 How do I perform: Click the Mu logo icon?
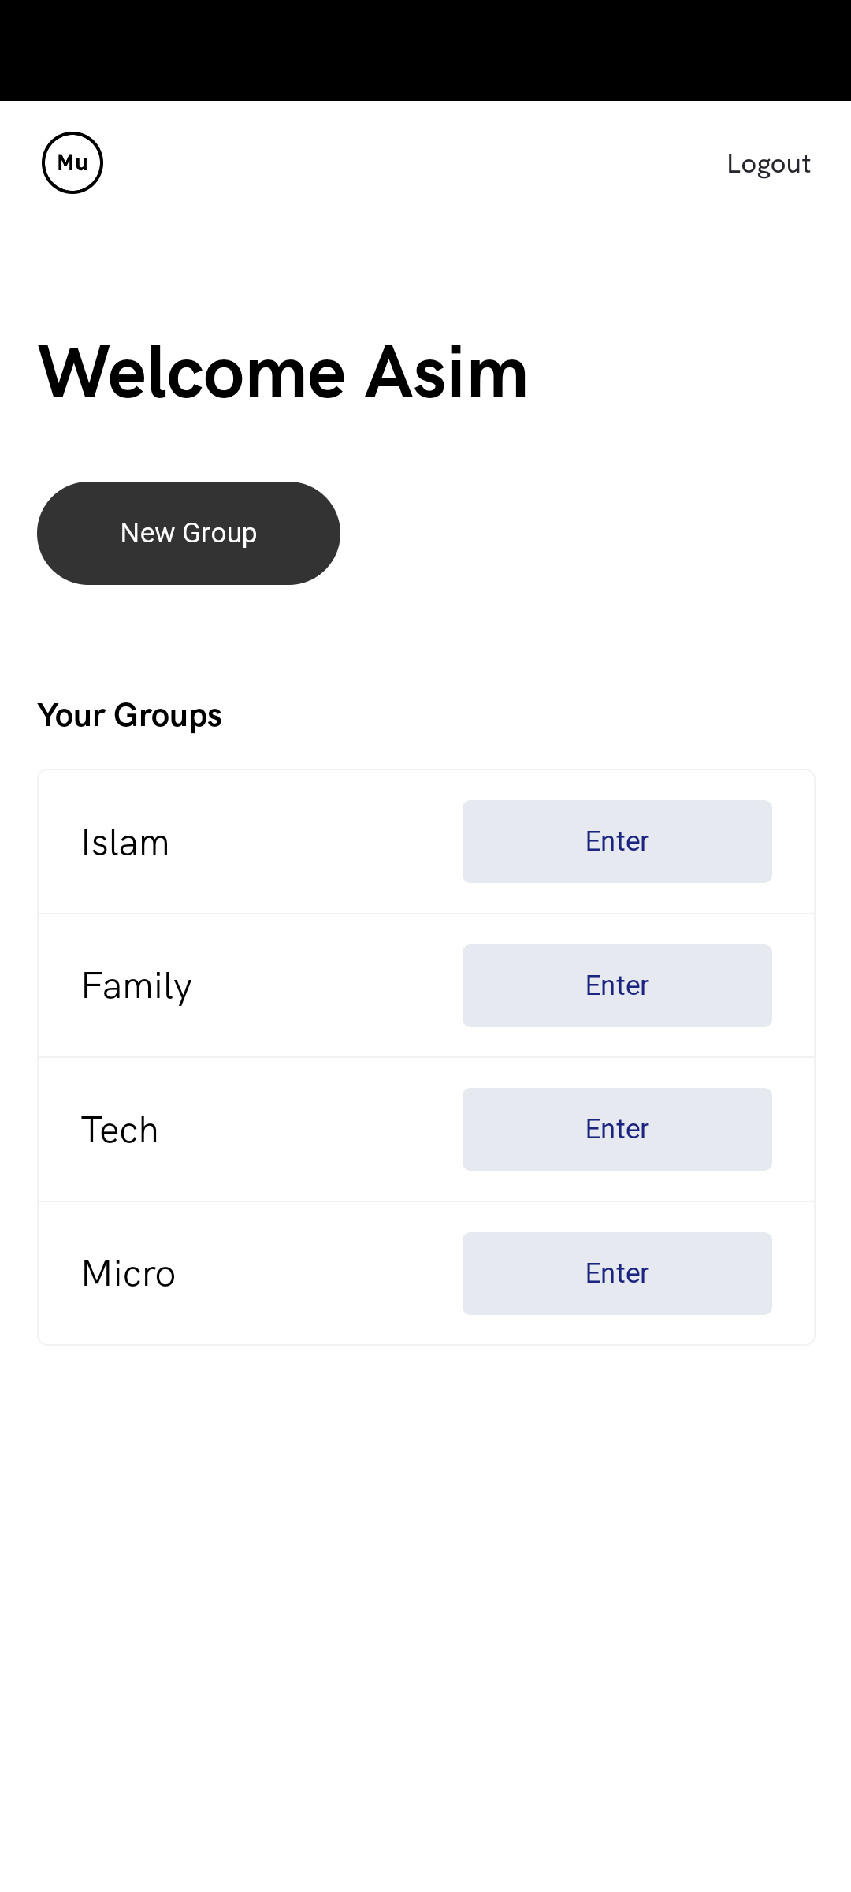(72, 163)
